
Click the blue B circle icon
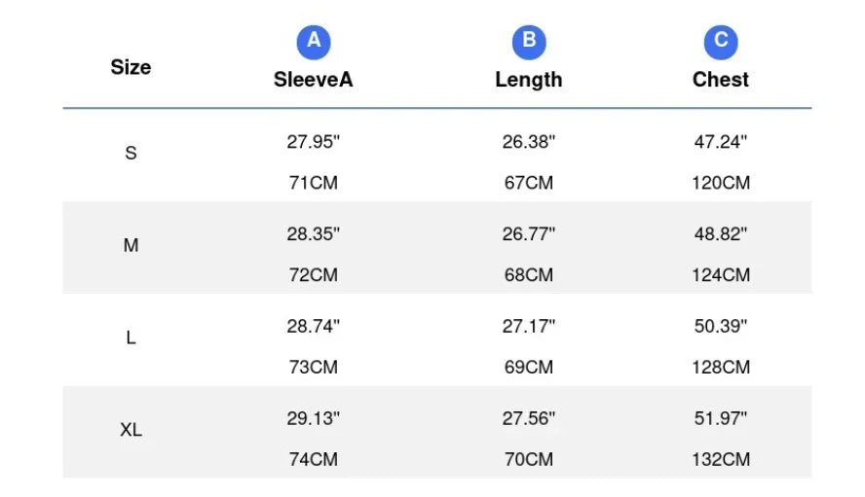coord(529,42)
